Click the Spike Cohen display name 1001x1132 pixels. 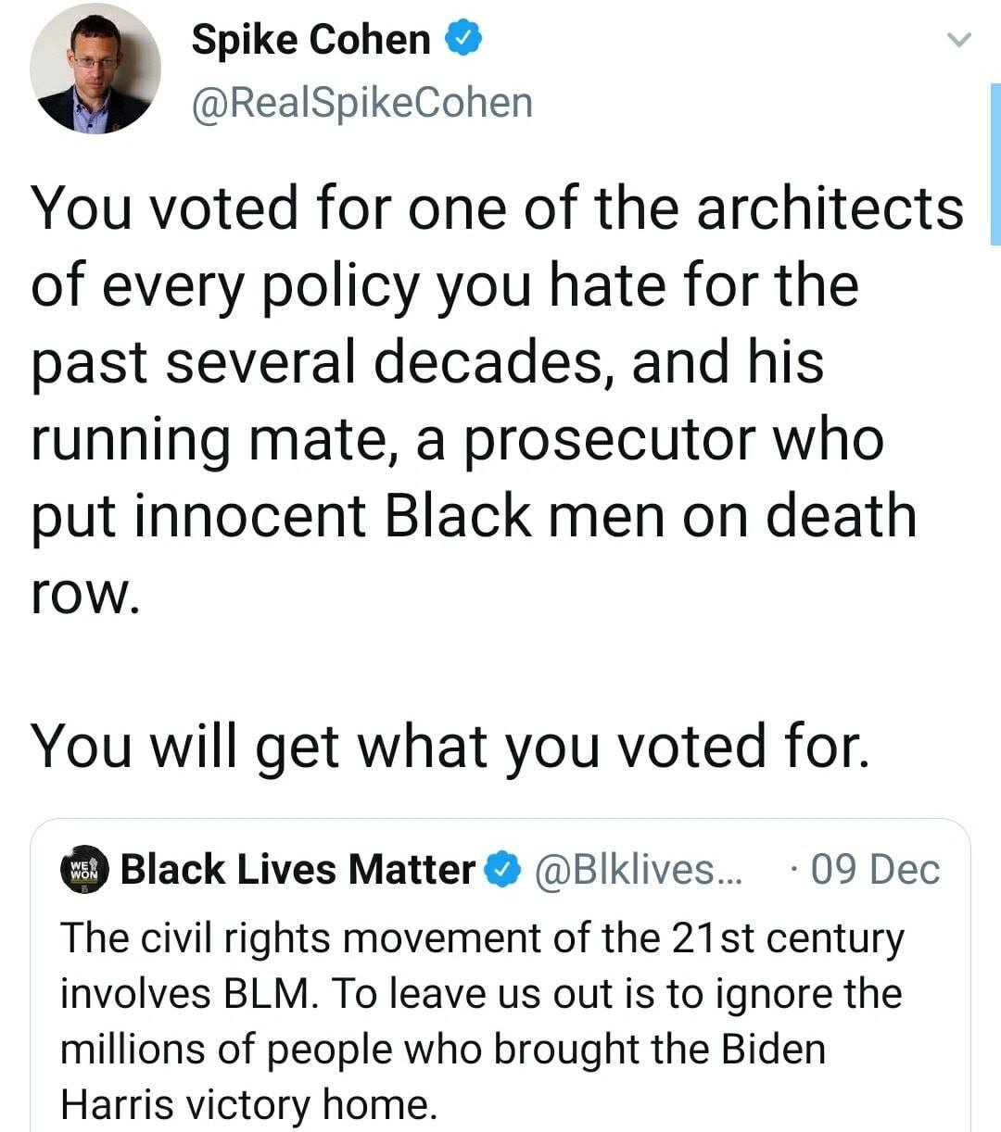[310, 40]
